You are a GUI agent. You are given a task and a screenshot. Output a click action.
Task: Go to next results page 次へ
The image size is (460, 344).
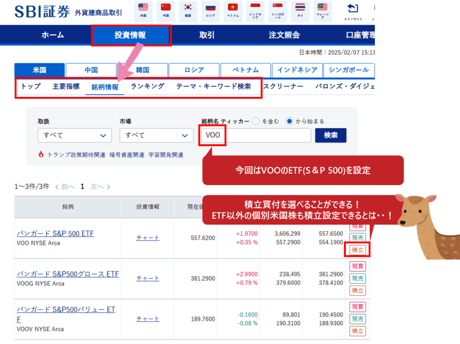[100, 187]
